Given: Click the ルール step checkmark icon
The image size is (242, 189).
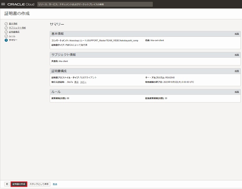Looking at the screenshot, I should click(6, 36).
